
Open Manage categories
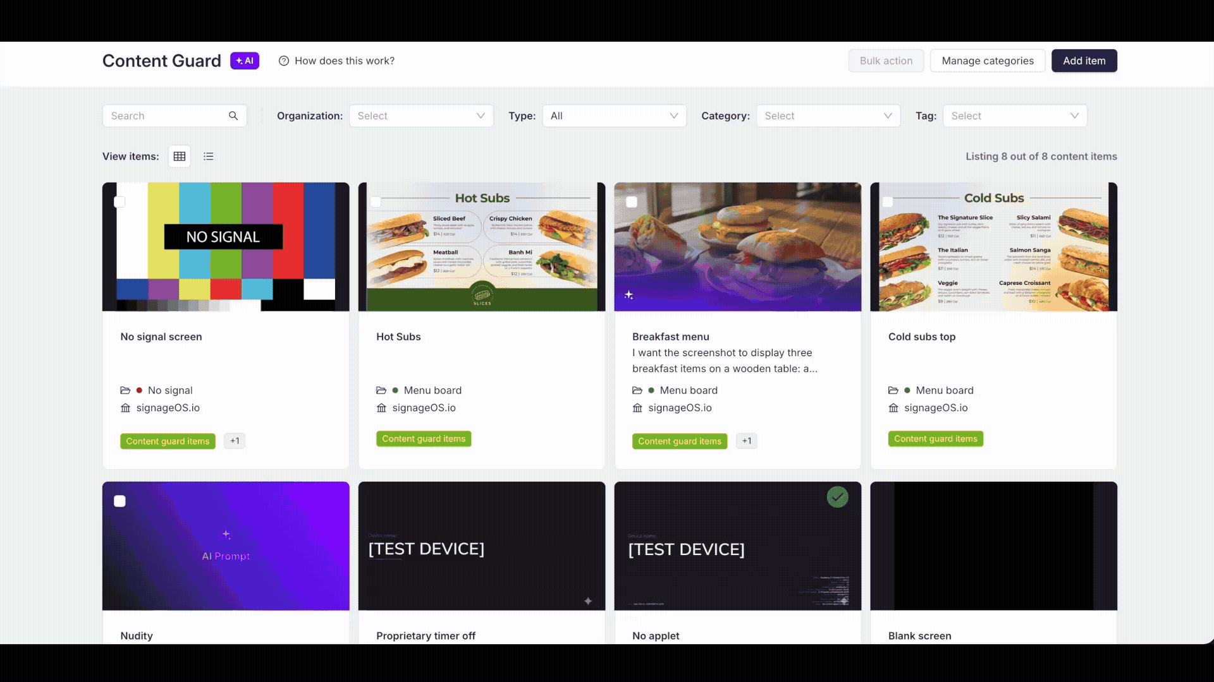[987, 61]
